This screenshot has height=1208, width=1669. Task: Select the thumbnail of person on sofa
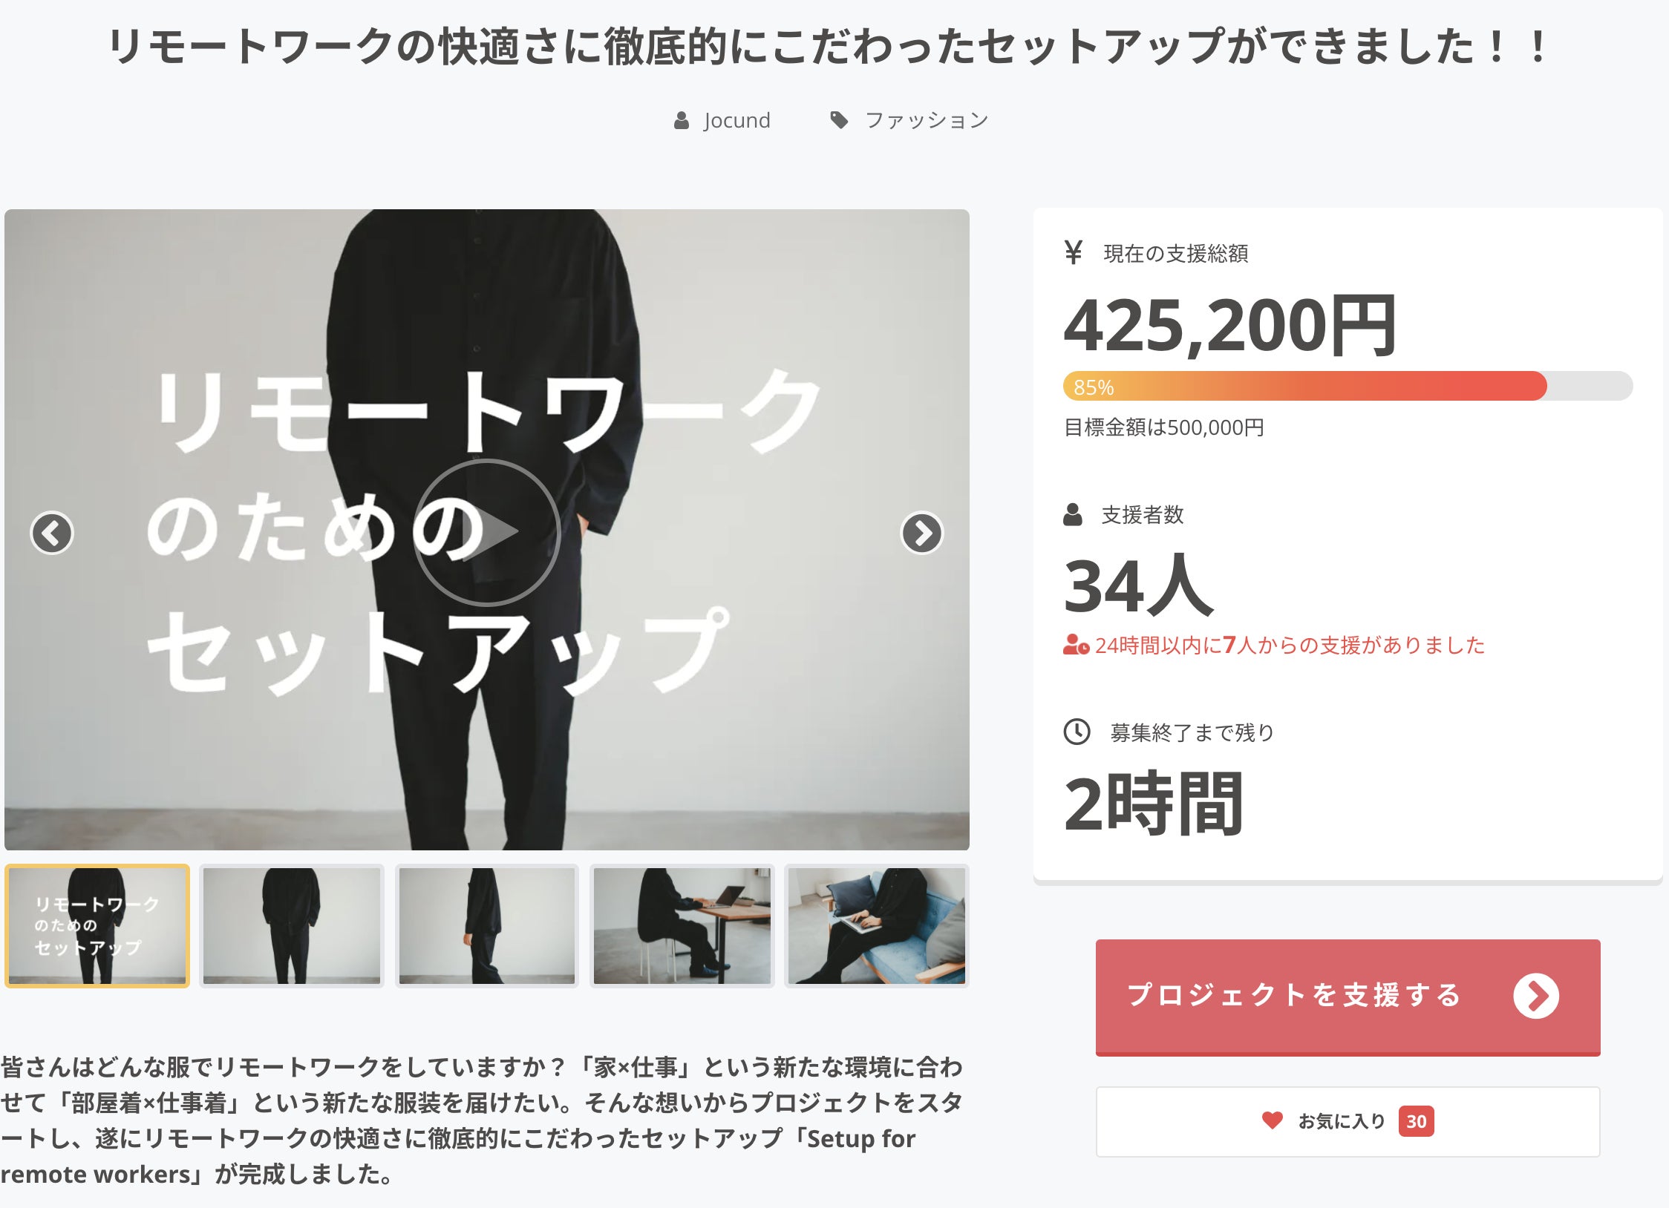[877, 925]
